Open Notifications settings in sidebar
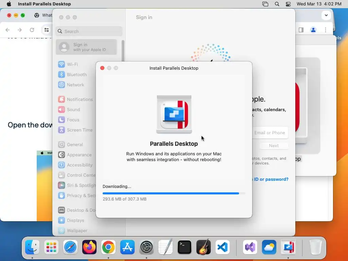 pos(75,100)
